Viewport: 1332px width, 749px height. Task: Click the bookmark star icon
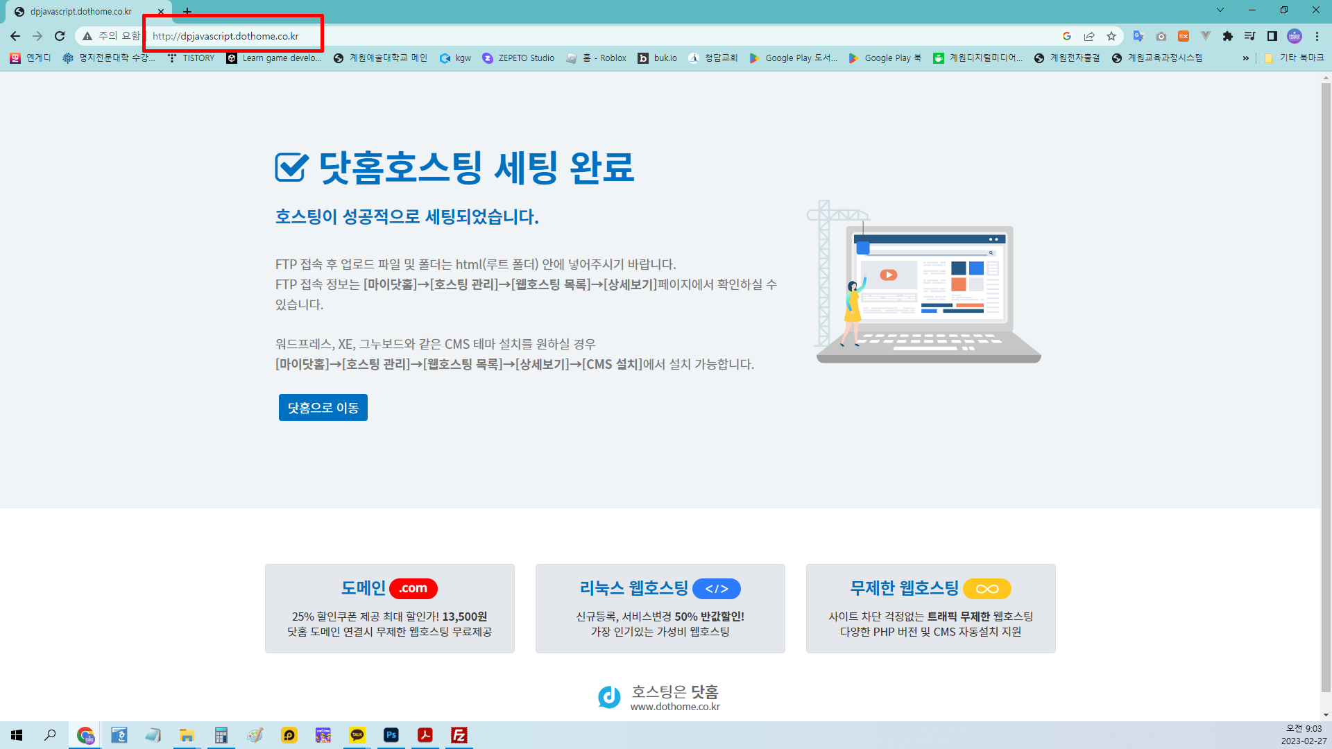pos(1111,36)
